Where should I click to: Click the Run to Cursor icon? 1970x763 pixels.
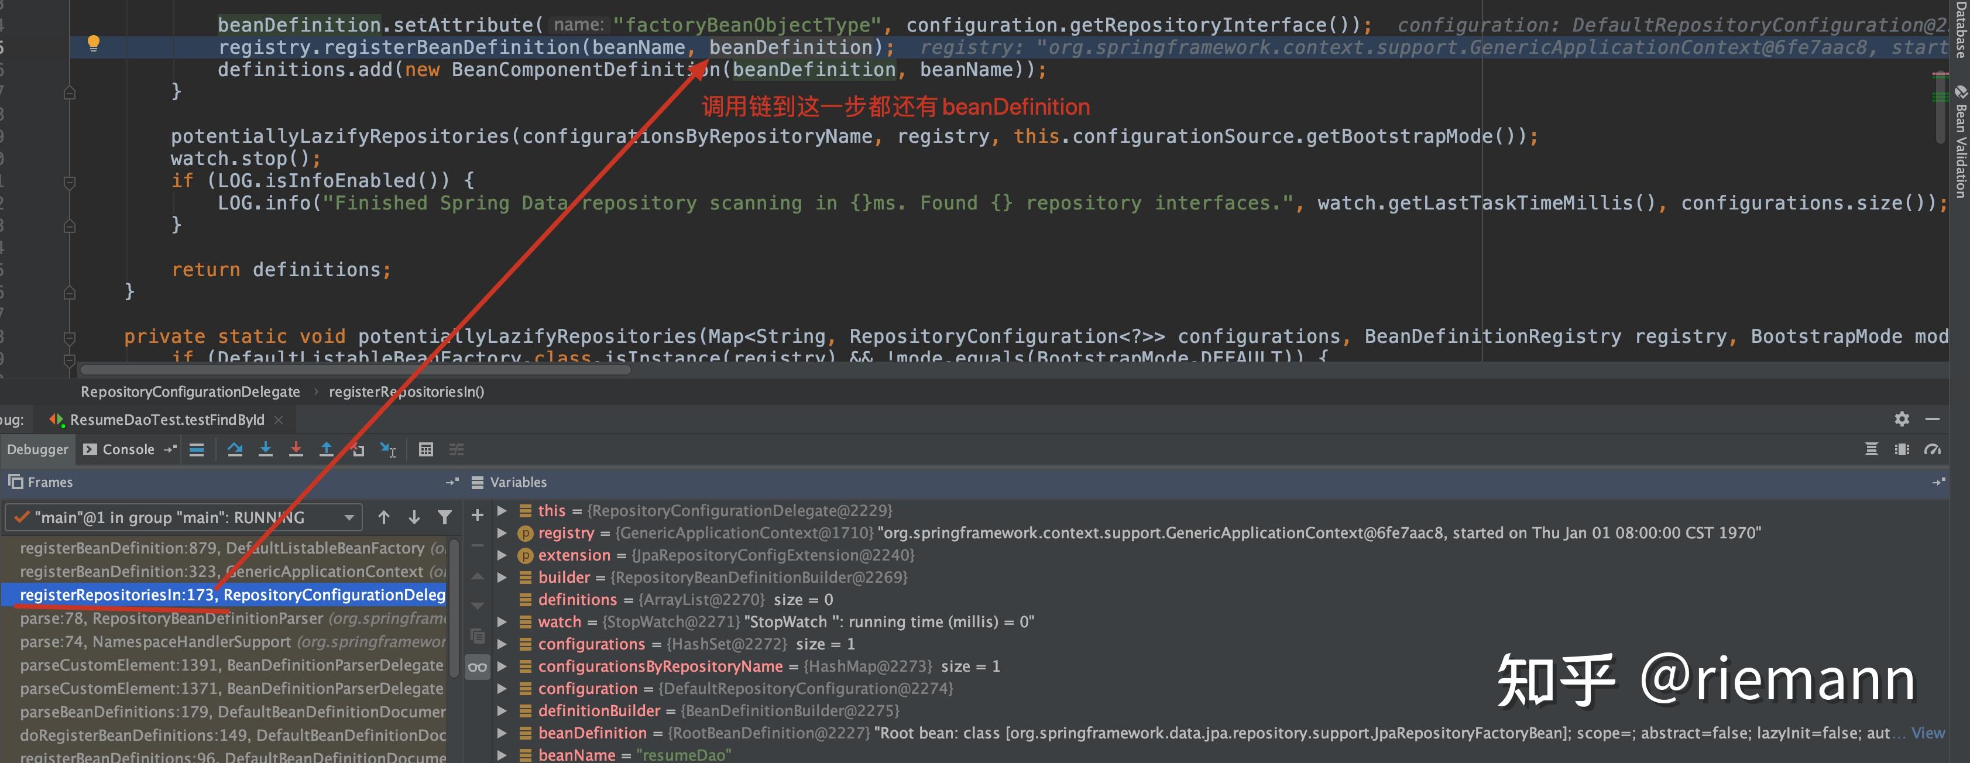tap(389, 449)
